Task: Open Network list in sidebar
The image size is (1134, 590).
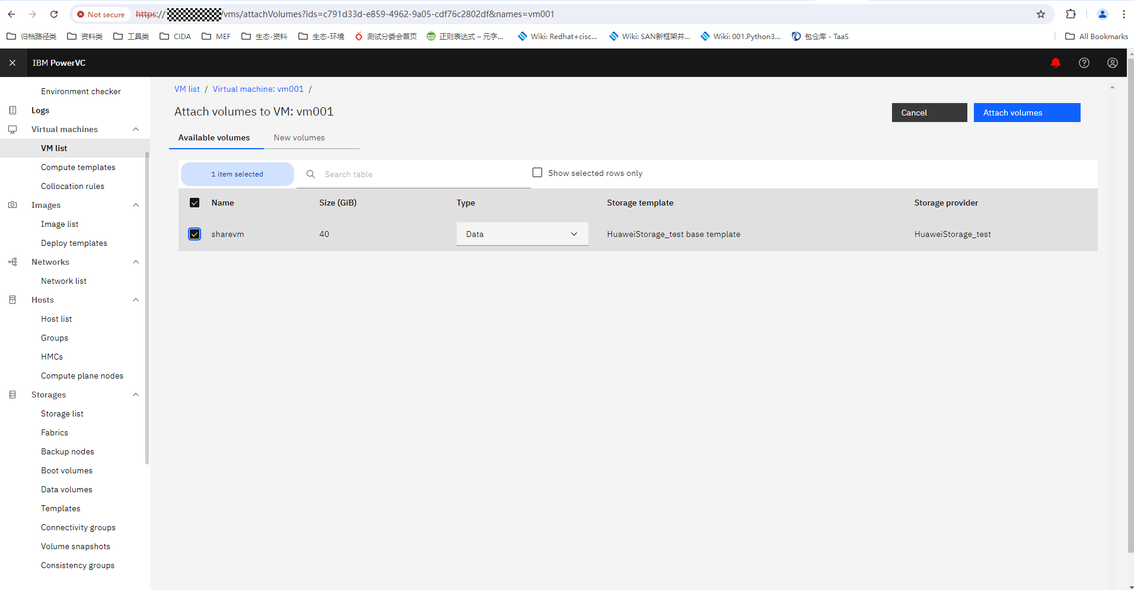Action: coord(63,281)
